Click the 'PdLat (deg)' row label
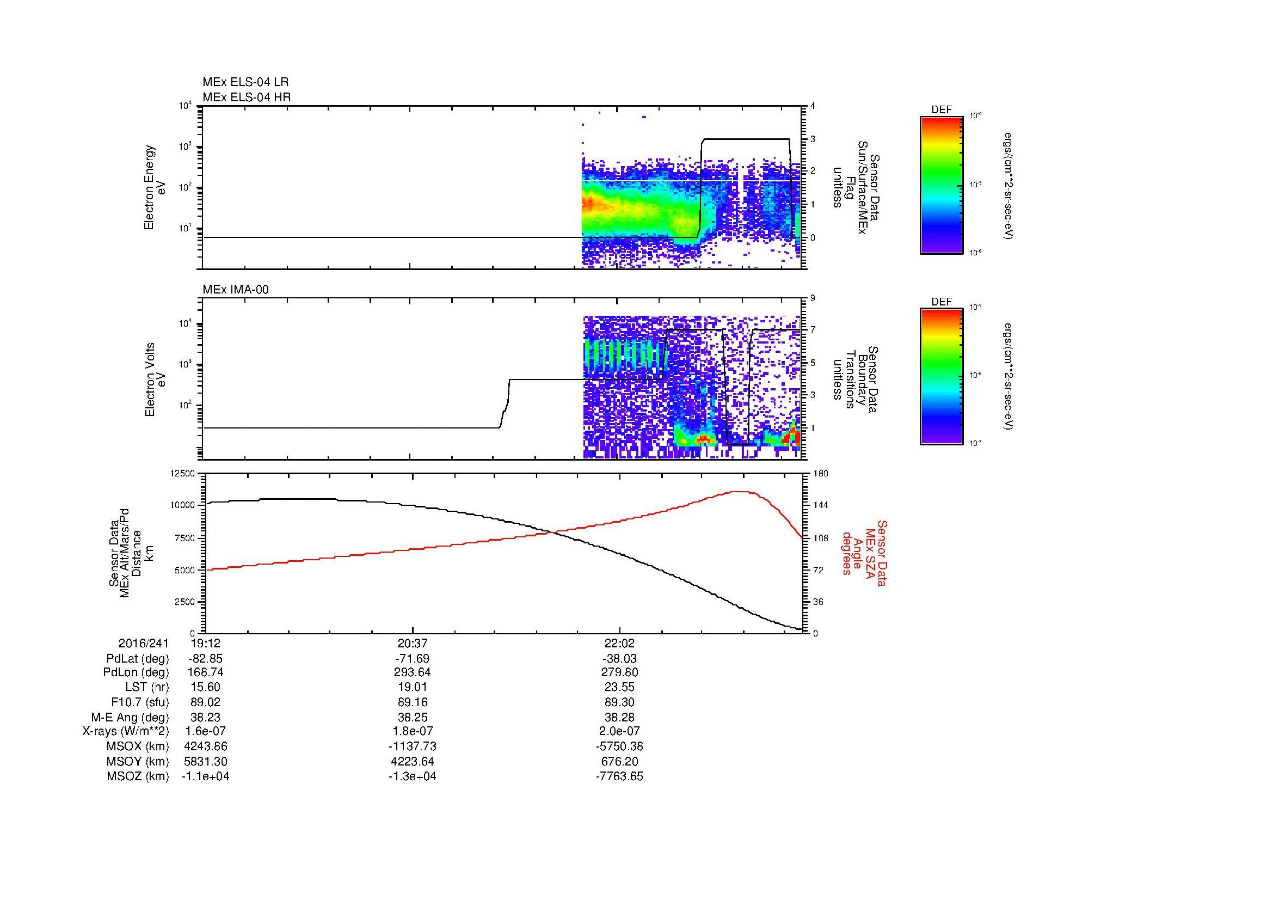The width and height of the screenshot is (1273, 900). click(x=138, y=659)
